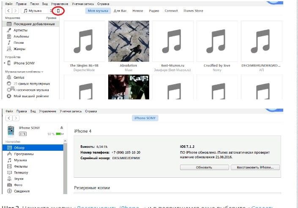Open the Genius playlist item
The width and height of the screenshot is (298, 208).
[19, 77]
